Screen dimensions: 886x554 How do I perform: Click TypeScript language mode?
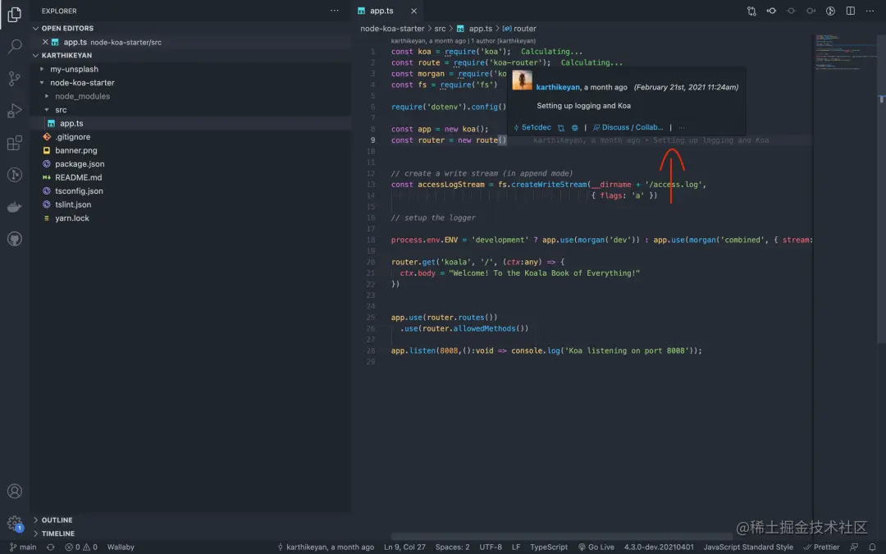[549, 547]
